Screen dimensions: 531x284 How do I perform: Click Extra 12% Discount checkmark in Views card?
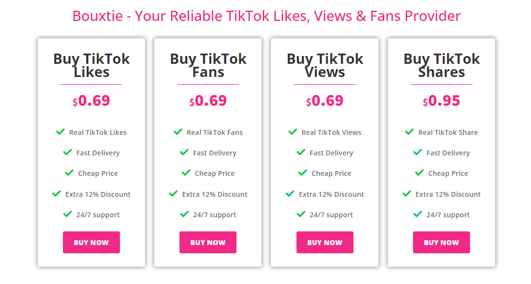click(x=290, y=193)
